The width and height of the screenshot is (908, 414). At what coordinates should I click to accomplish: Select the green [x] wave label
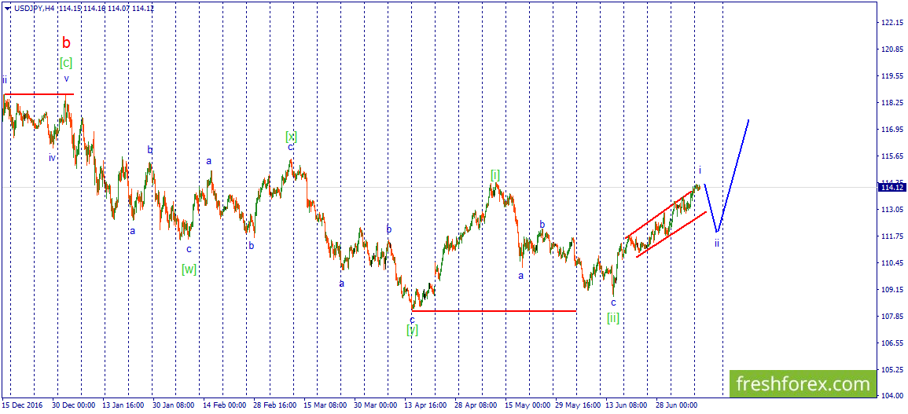tap(292, 137)
